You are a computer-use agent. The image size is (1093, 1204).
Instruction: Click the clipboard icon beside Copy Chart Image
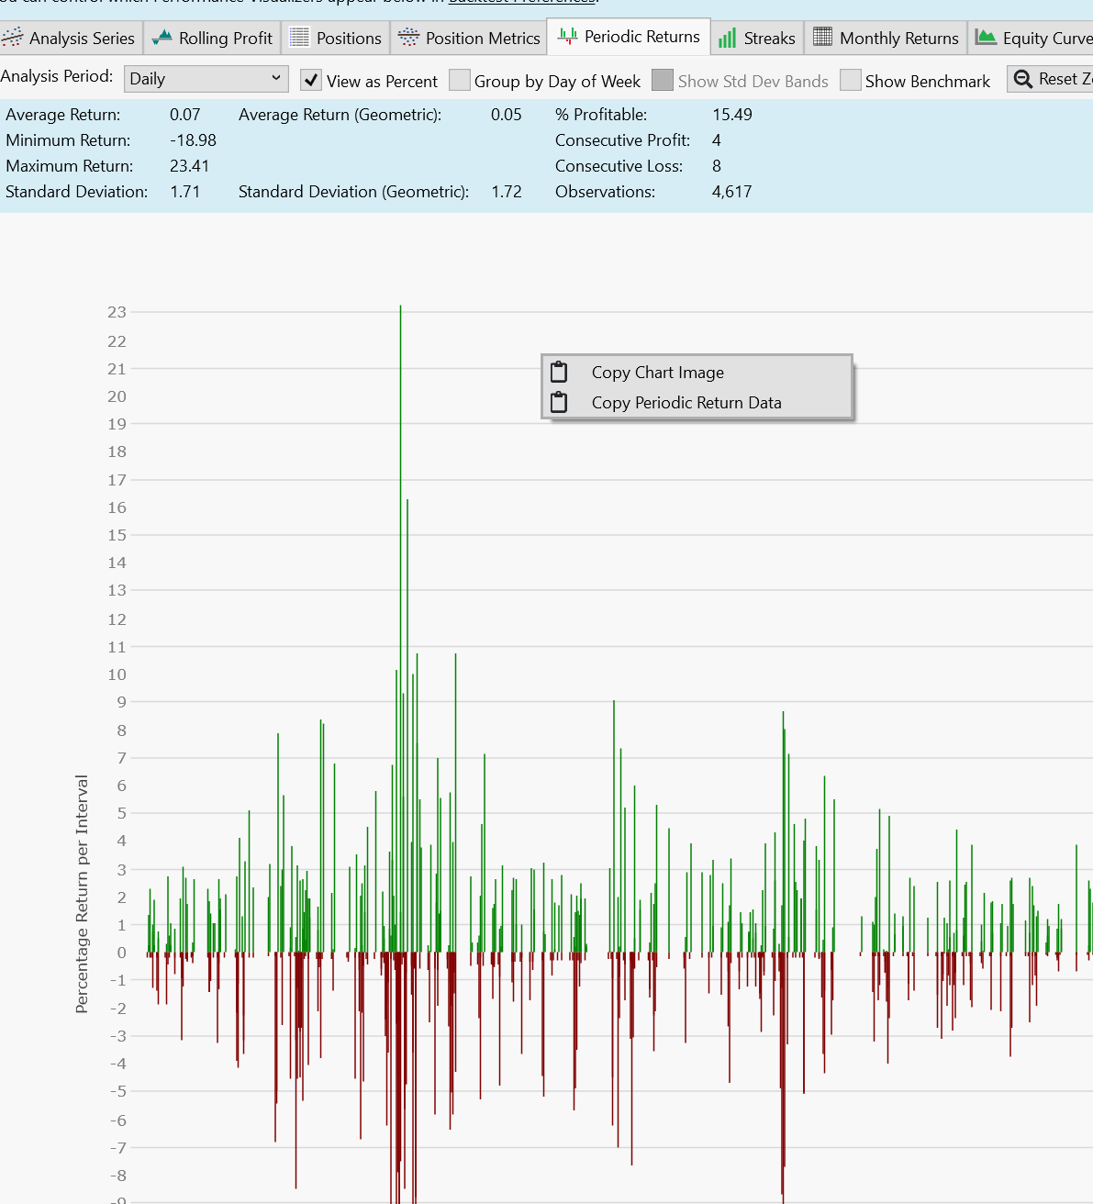[559, 372]
